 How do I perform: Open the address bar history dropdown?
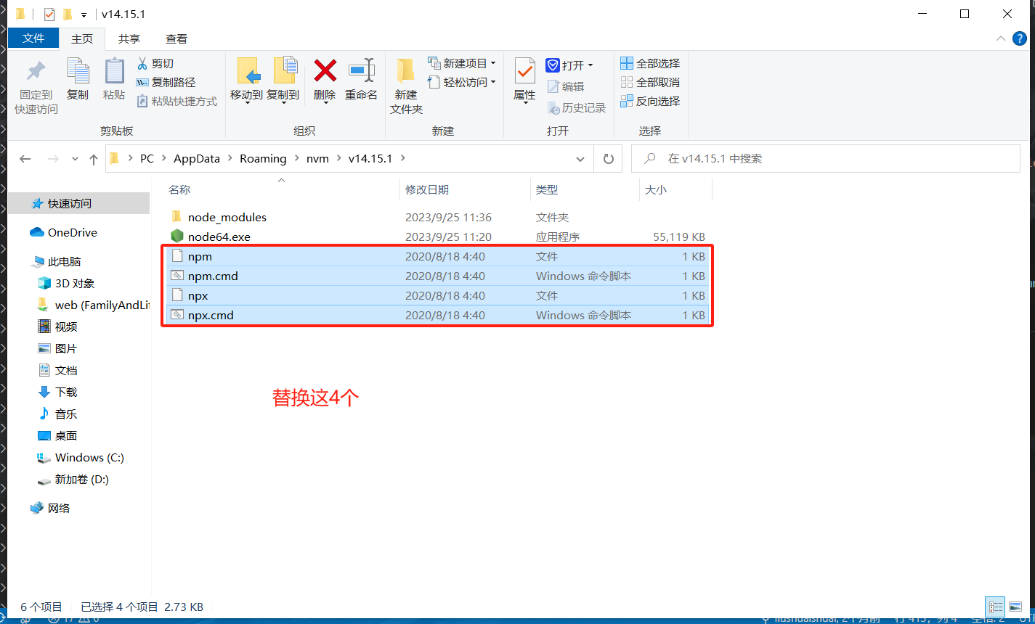pos(580,159)
